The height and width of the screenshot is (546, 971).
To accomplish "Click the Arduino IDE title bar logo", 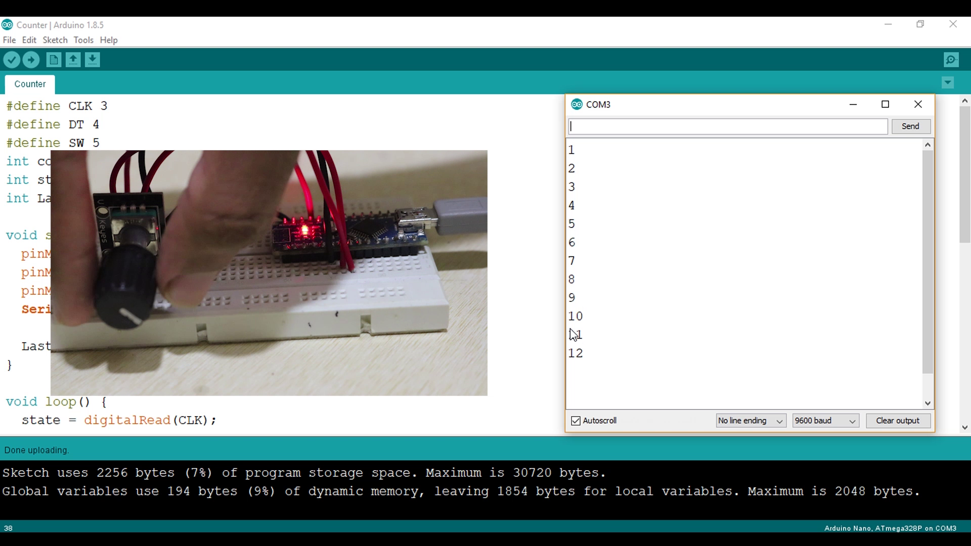I will tap(7, 25).
